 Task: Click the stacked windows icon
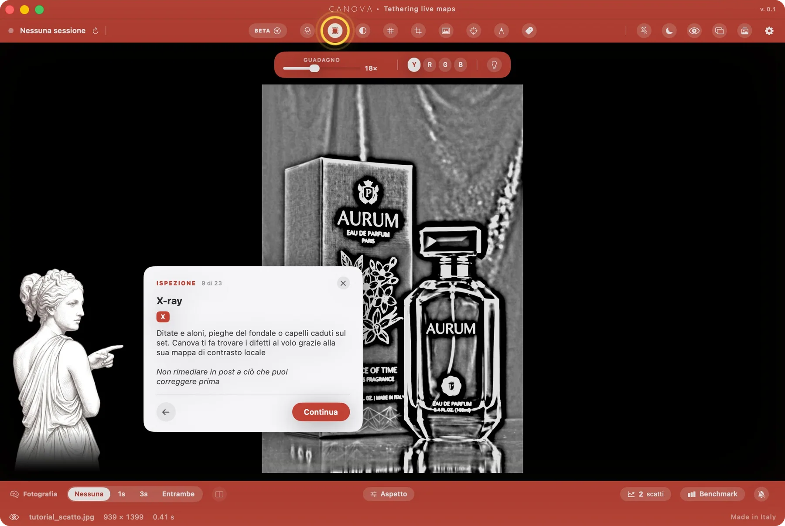(x=720, y=31)
